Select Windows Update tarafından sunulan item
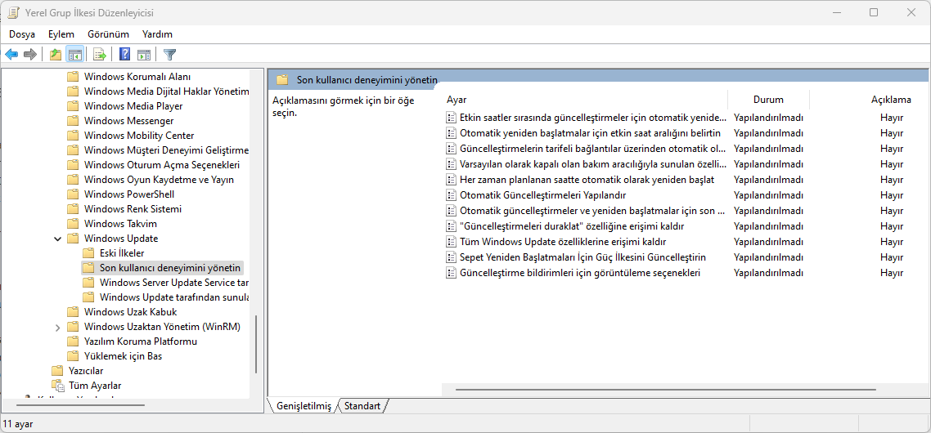 pos(174,297)
